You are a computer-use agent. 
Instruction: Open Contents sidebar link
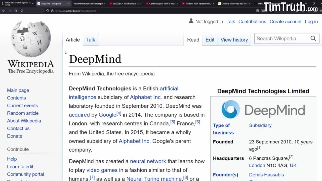coord(16,98)
